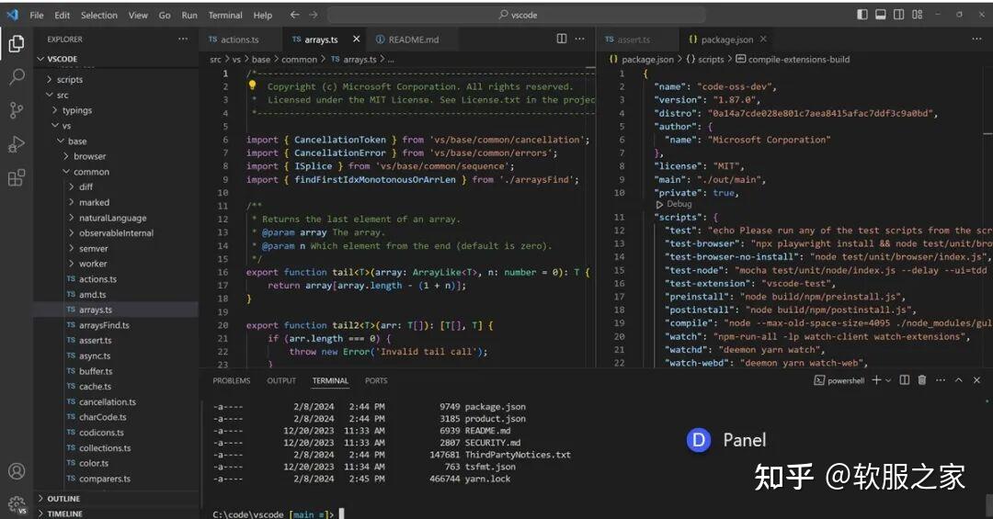This screenshot has width=993, height=519.
Task: Open comparers.ts in the explorer
Action: 105,479
